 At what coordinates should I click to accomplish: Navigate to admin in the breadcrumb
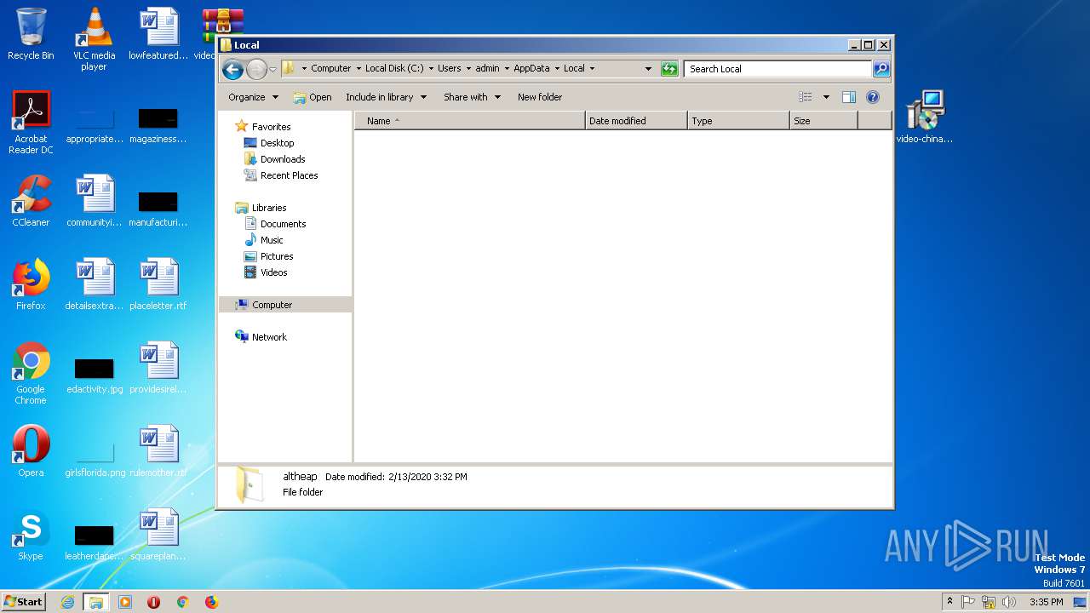[x=487, y=69]
